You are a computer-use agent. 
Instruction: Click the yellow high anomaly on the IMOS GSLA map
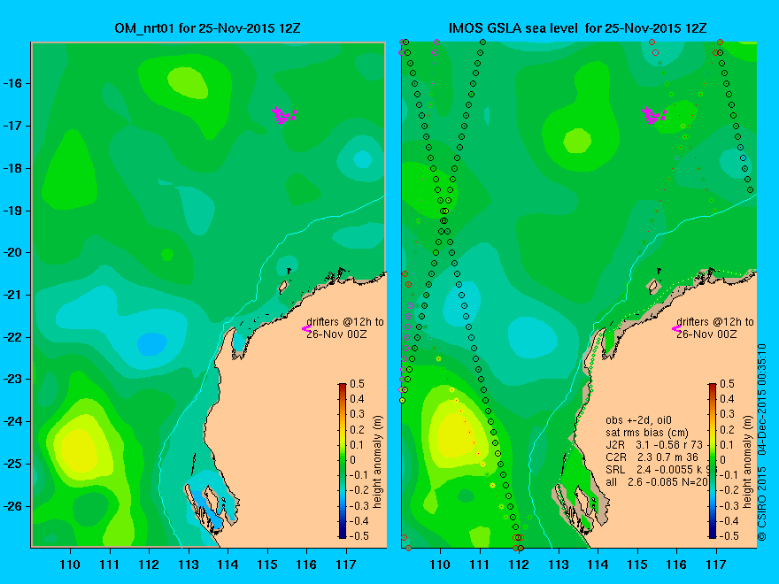456,434
